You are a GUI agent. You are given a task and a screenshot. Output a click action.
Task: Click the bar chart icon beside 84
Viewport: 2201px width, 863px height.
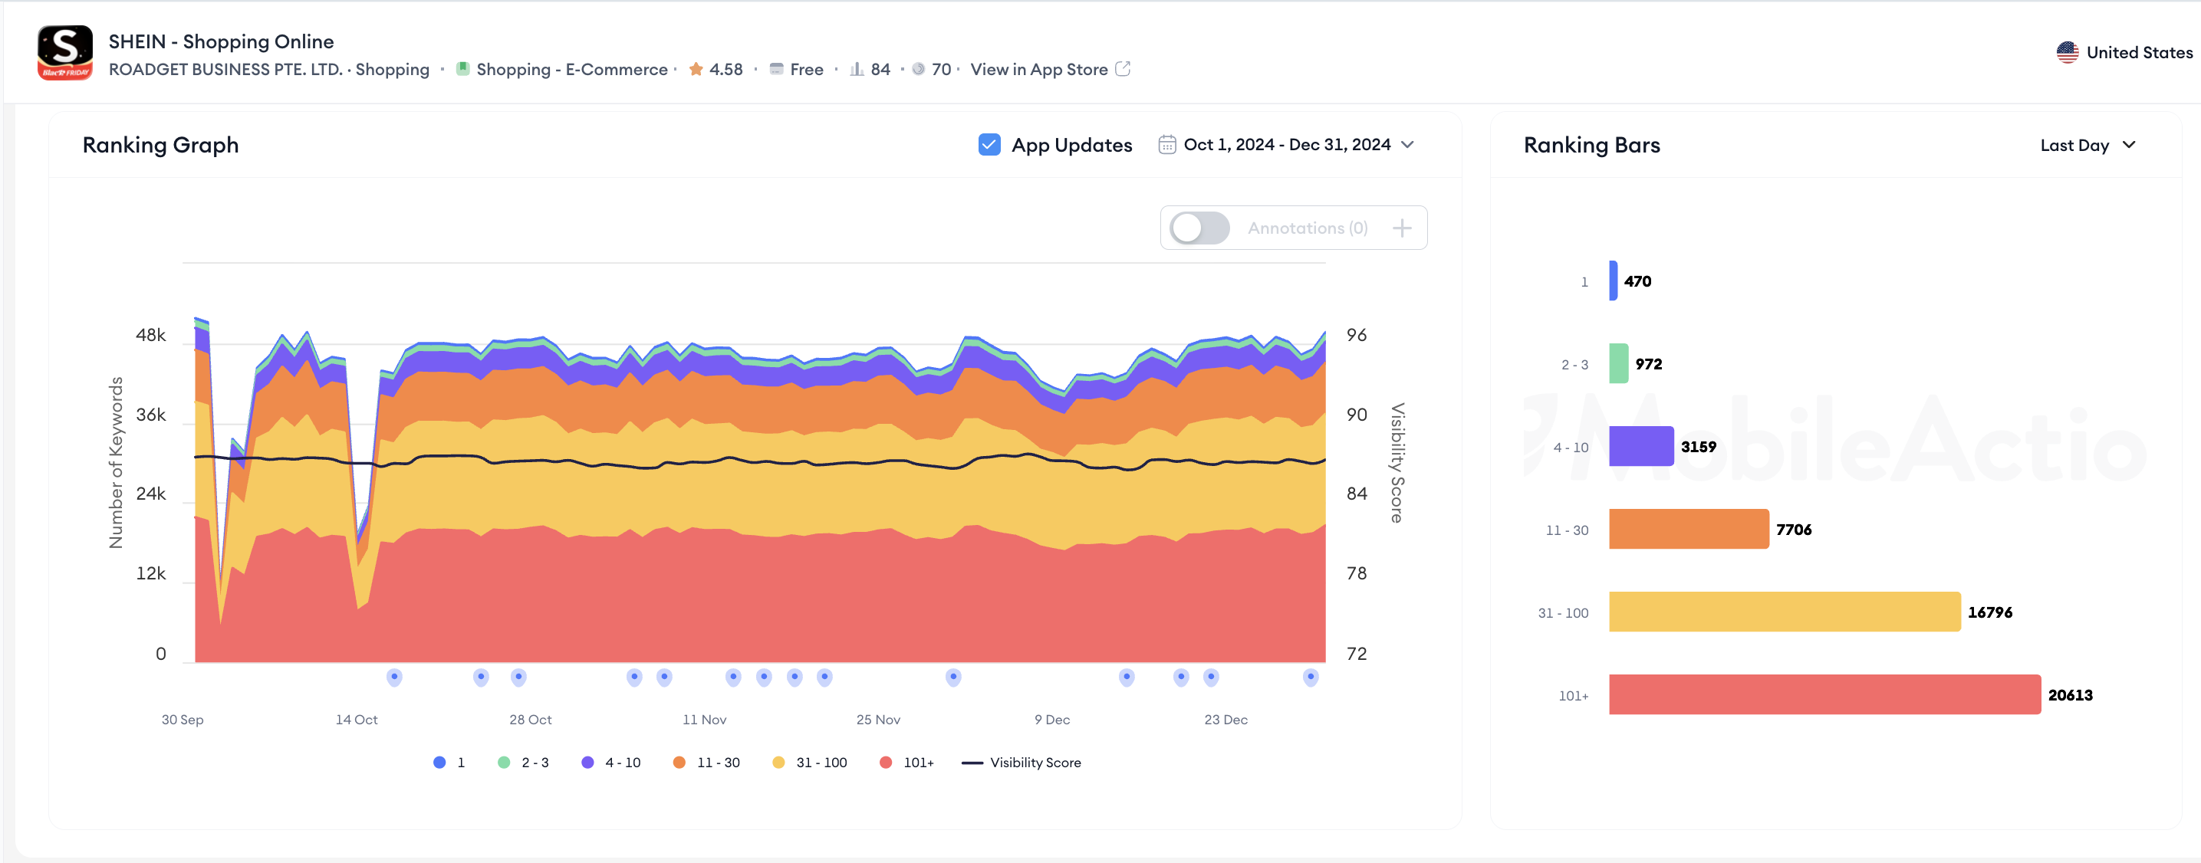(856, 69)
